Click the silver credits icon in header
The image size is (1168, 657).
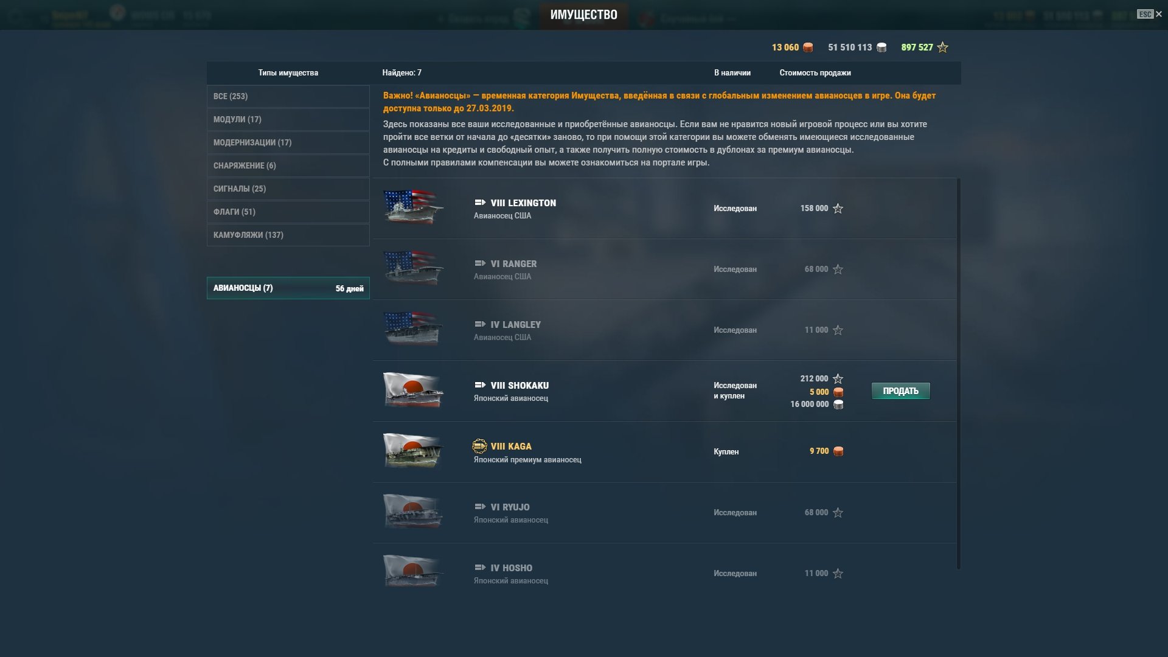pyautogui.click(x=881, y=47)
